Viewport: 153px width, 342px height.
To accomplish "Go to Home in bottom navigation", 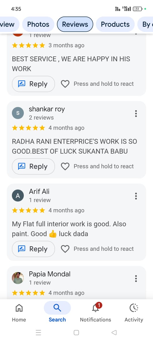I will pos(19,312).
